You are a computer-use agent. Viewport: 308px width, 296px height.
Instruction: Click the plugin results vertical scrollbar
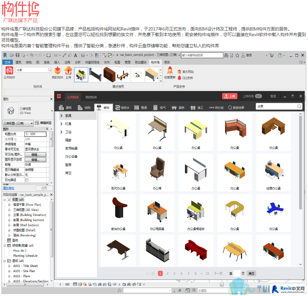point(300,162)
